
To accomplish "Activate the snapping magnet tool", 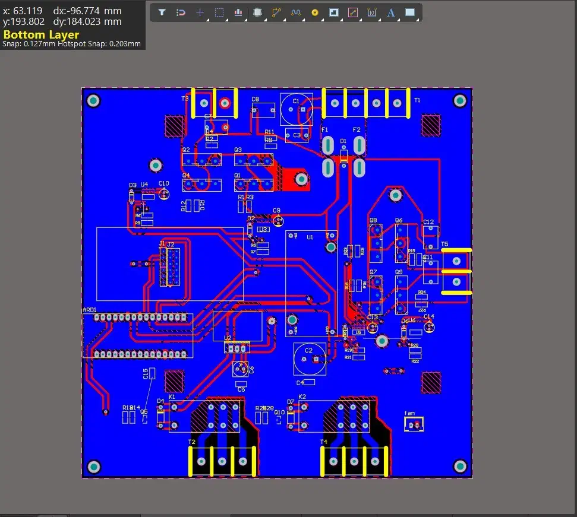I will (x=181, y=12).
